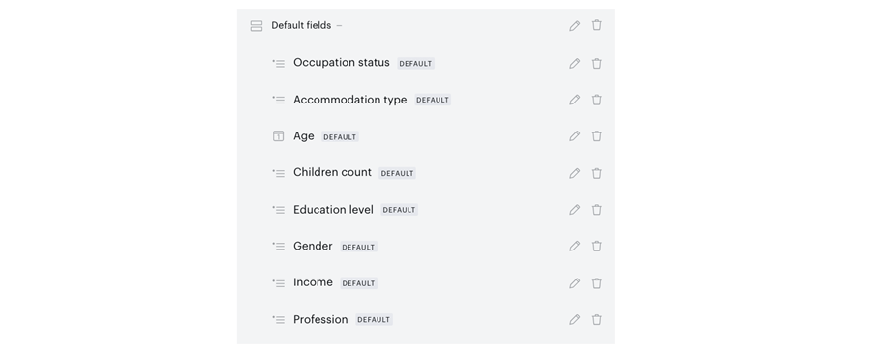Screen dimensions: 878x353
Task: Delete the Education level field
Action: [597, 210]
